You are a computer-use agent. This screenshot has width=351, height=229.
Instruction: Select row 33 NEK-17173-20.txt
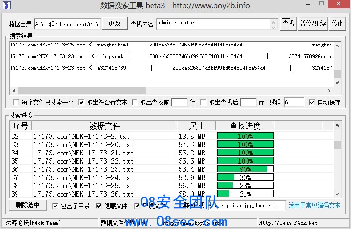tap(171, 144)
